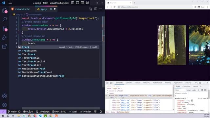The image size is (210, 118).
Task: Click Port : 5500 Live Server button
Action: point(59,111)
